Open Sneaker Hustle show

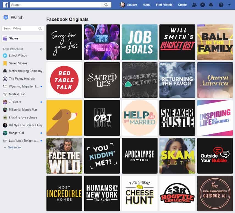point(178,118)
